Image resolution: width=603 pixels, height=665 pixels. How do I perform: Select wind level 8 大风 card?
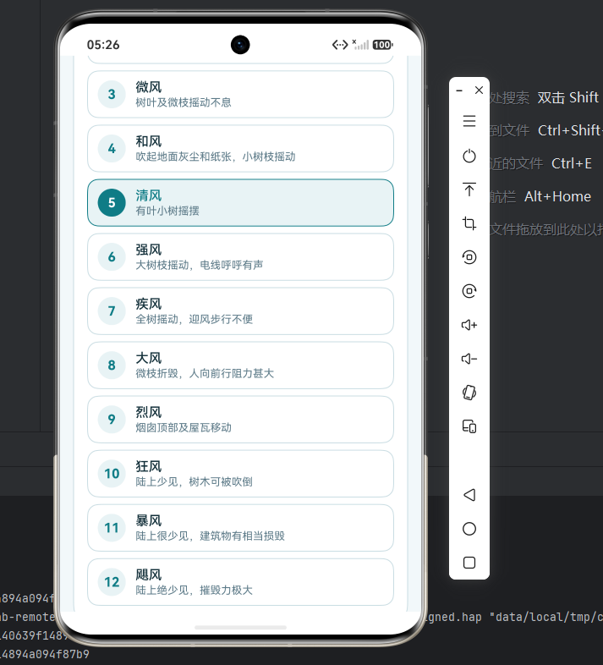240,365
